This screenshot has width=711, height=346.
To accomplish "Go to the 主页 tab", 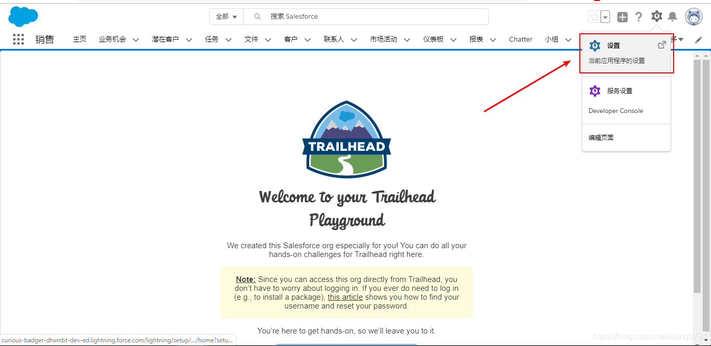I will (80, 40).
